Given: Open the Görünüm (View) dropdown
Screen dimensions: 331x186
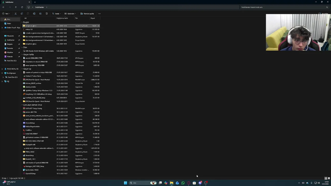Looking at the screenshot, I should (x=70, y=14).
